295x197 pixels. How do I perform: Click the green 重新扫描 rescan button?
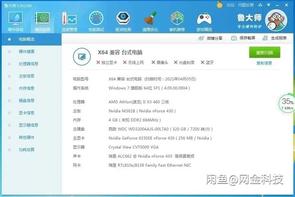tap(265, 52)
